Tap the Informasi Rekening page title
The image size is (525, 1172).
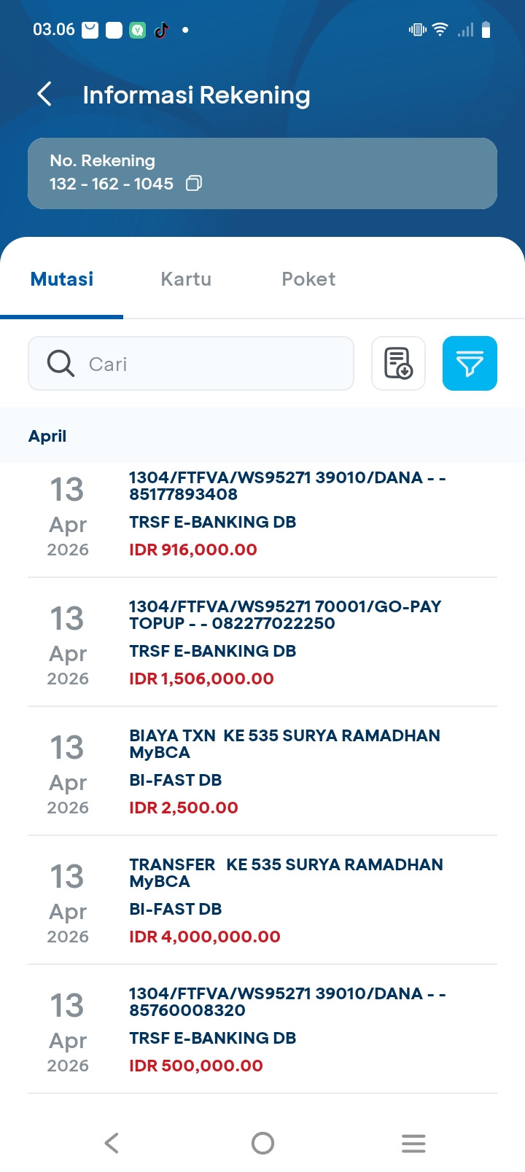point(196,95)
